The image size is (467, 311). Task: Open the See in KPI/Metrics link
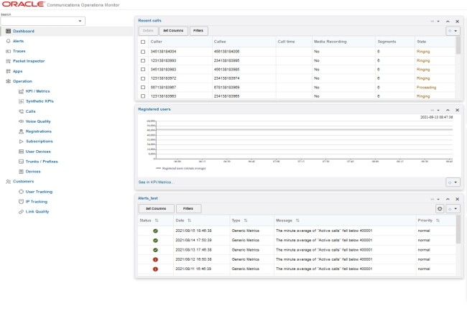pyautogui.click(x=157, y=182)
